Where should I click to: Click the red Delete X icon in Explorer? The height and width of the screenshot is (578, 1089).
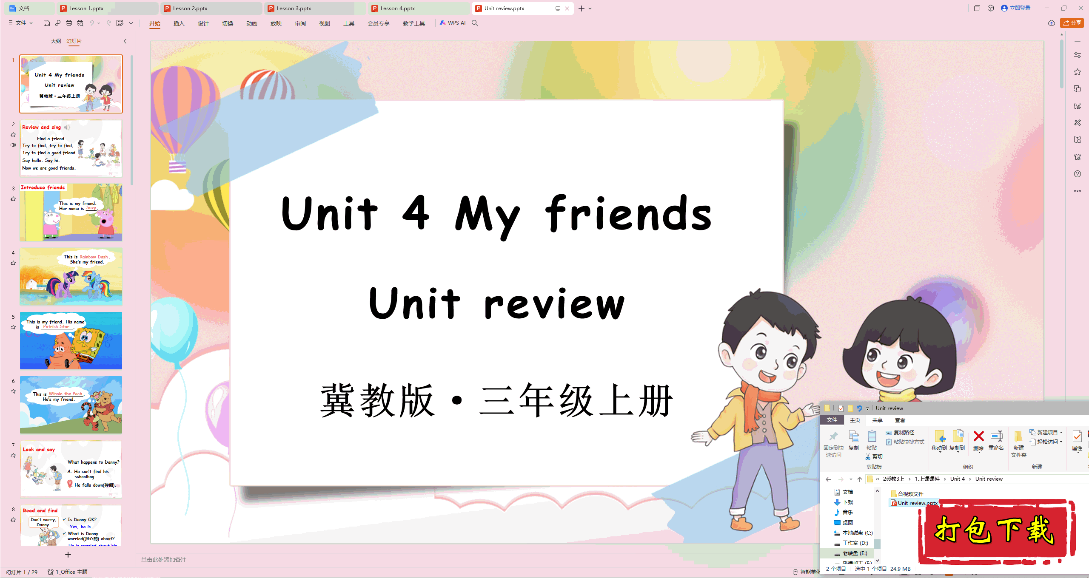coord(978,436)
